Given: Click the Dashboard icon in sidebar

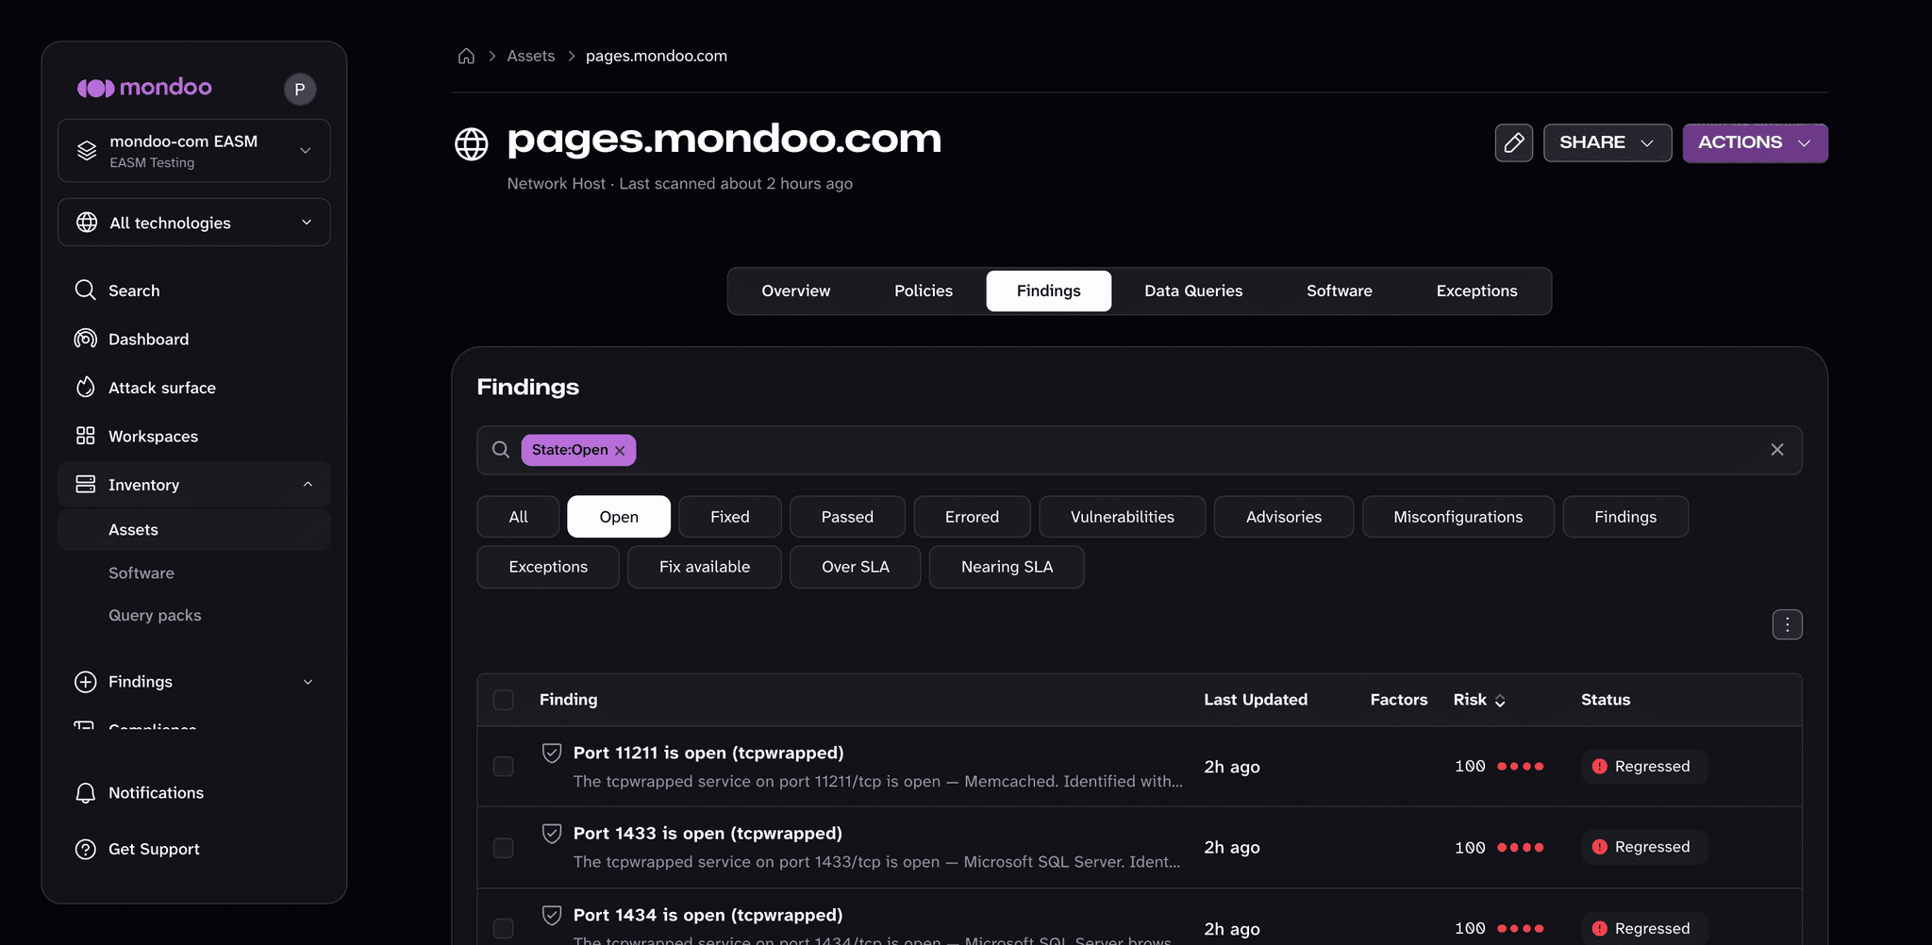Looking at the screenshot, I should (86, 339).
